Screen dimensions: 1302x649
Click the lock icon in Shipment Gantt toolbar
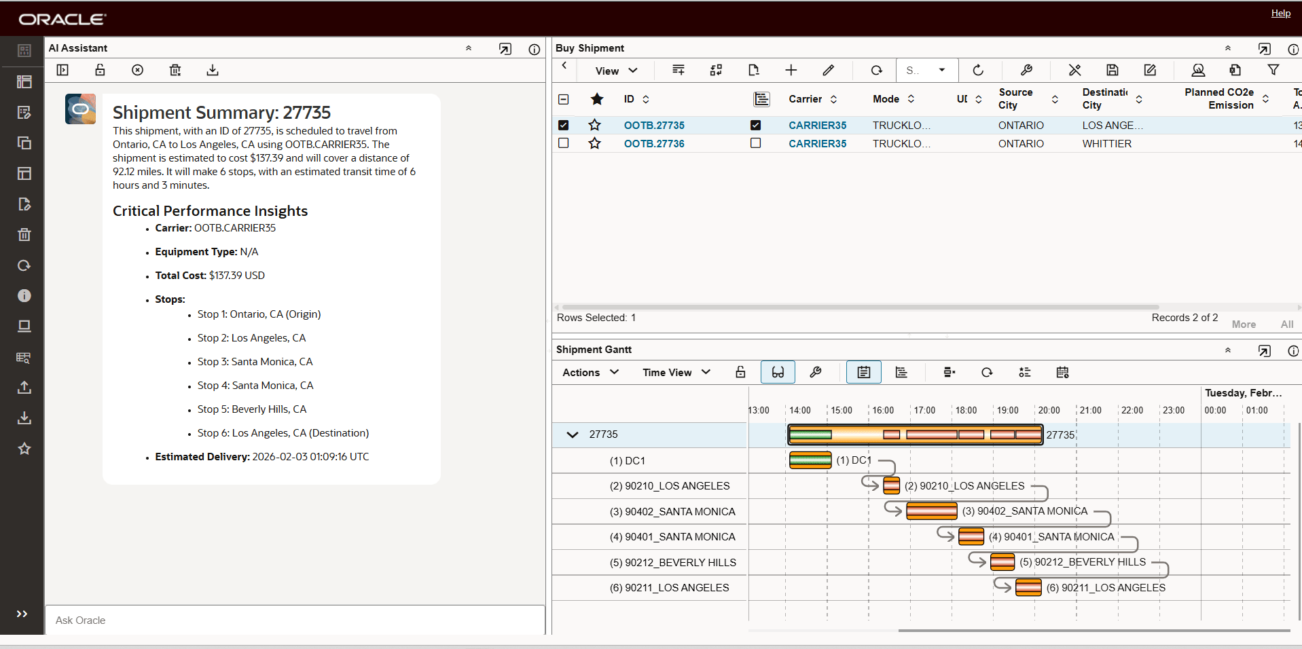740,372
